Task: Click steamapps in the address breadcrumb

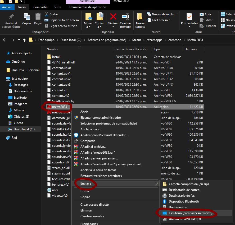Action: (x=155, y=40)
